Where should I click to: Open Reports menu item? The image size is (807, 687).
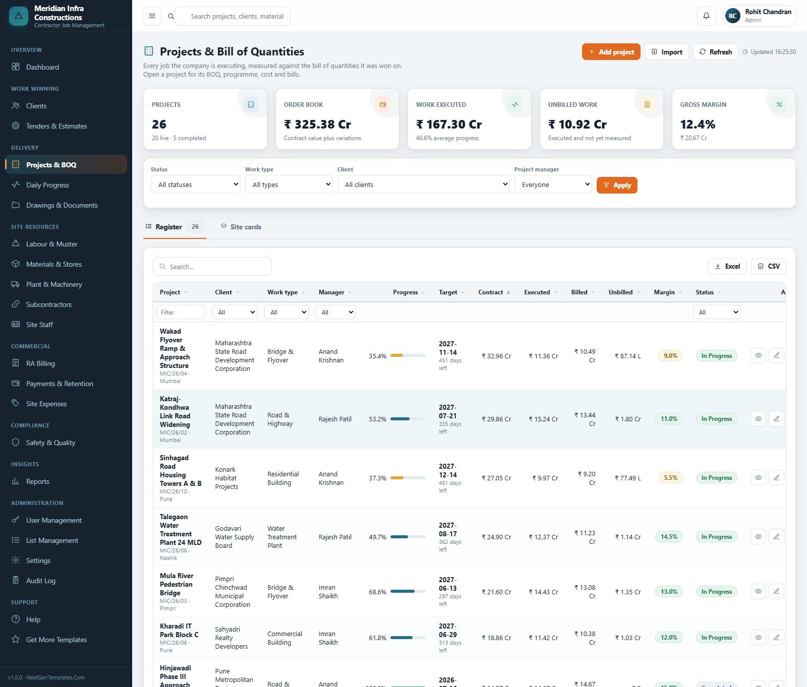coord(66,481)
